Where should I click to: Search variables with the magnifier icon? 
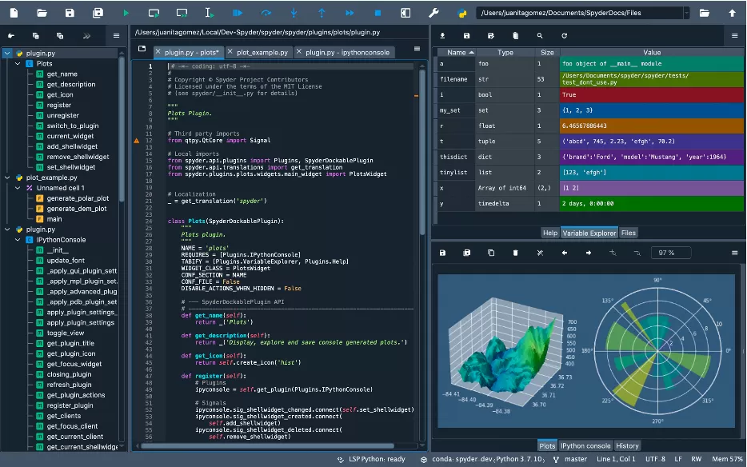tap(541, 36)
